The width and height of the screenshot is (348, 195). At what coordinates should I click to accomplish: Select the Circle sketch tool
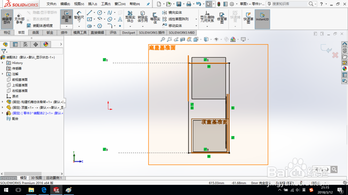click(100, 12)
